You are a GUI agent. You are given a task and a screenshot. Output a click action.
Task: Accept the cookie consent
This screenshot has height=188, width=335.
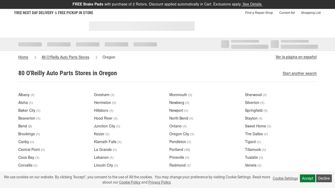tap(307, 178)
